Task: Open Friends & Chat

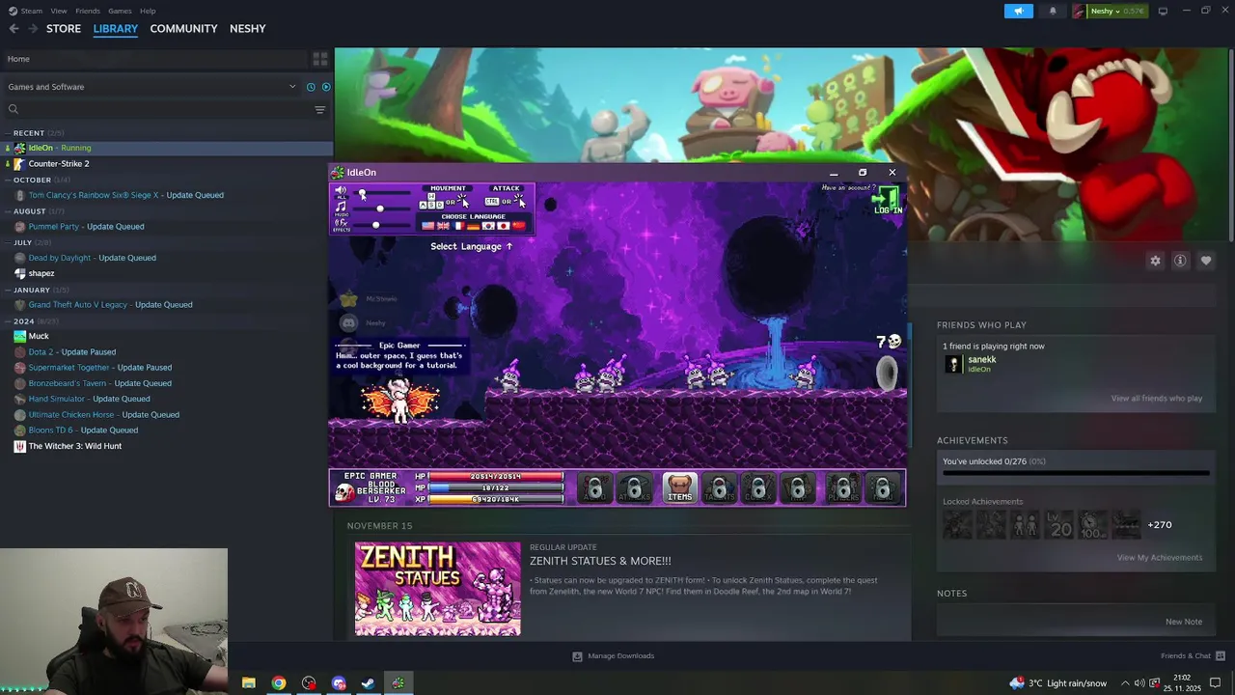Action: click(x=1193, y=656)
